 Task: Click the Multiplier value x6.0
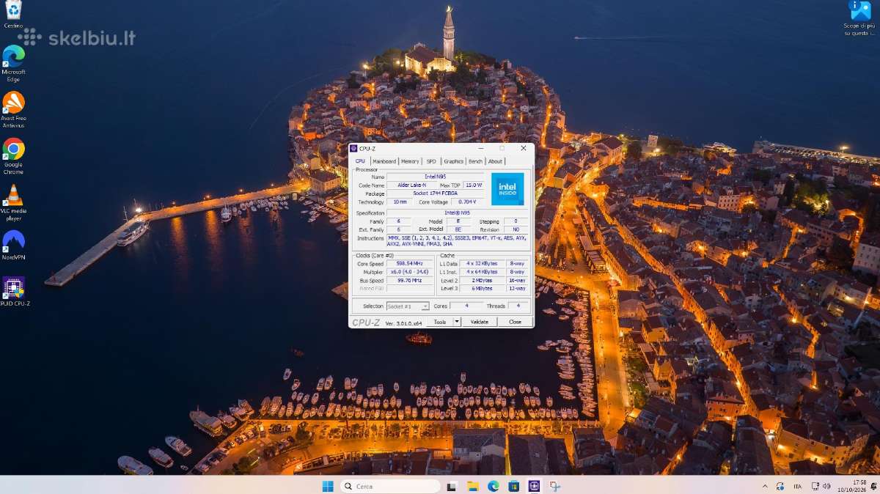(x=410, y=272)
